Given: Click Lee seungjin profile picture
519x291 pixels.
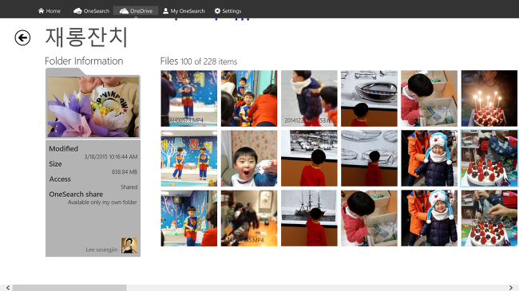Looking at the screenshot, I should tap(129, 246).
